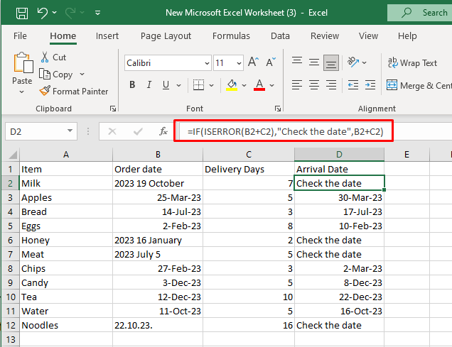Expand the Name Box dropdown arrow
452x347 pixels.
pos(70,131)
